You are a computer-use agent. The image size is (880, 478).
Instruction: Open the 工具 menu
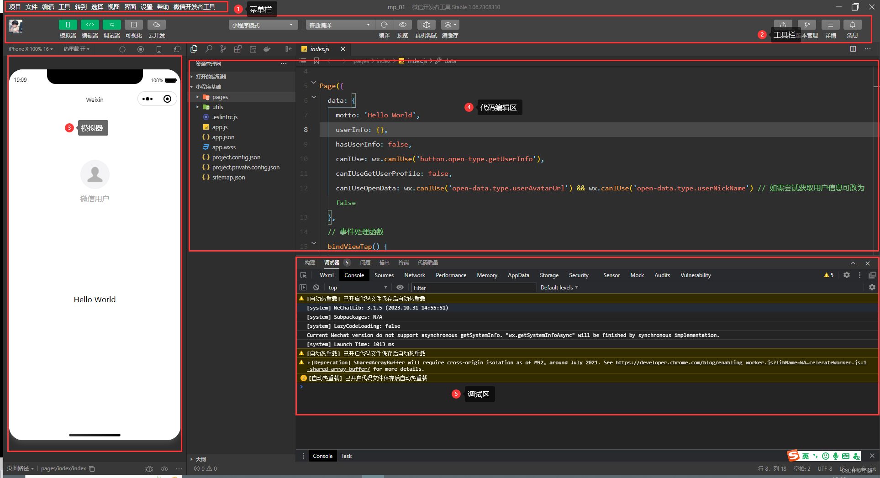pyautogui.click(x=64, y=7)
